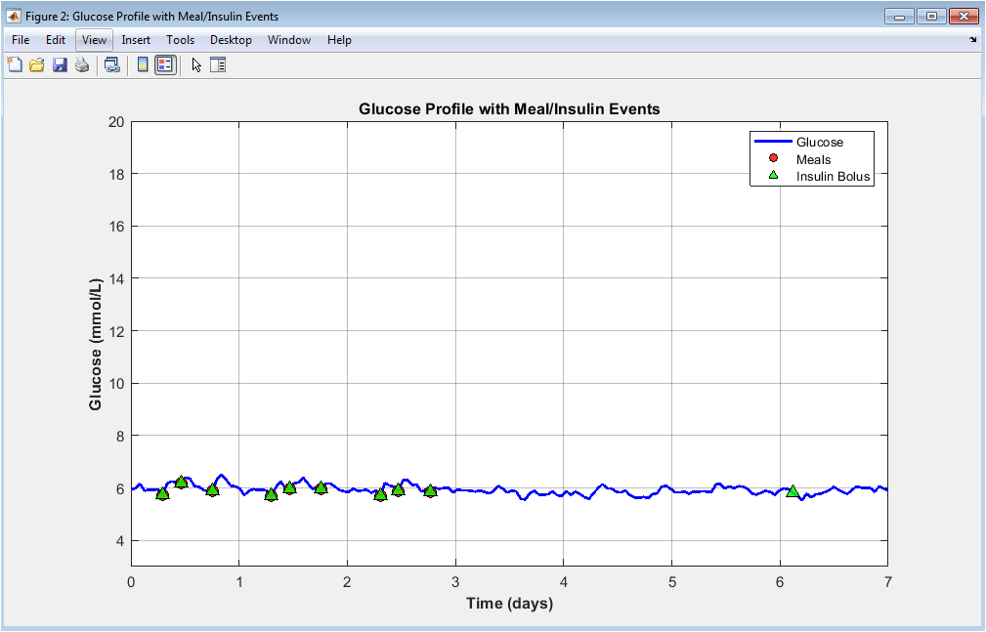Viewport: 986px width, 632px height.
Task: Click the Link Plot toolbar icon
Action: pyautogui.click(x=112, y=65)
